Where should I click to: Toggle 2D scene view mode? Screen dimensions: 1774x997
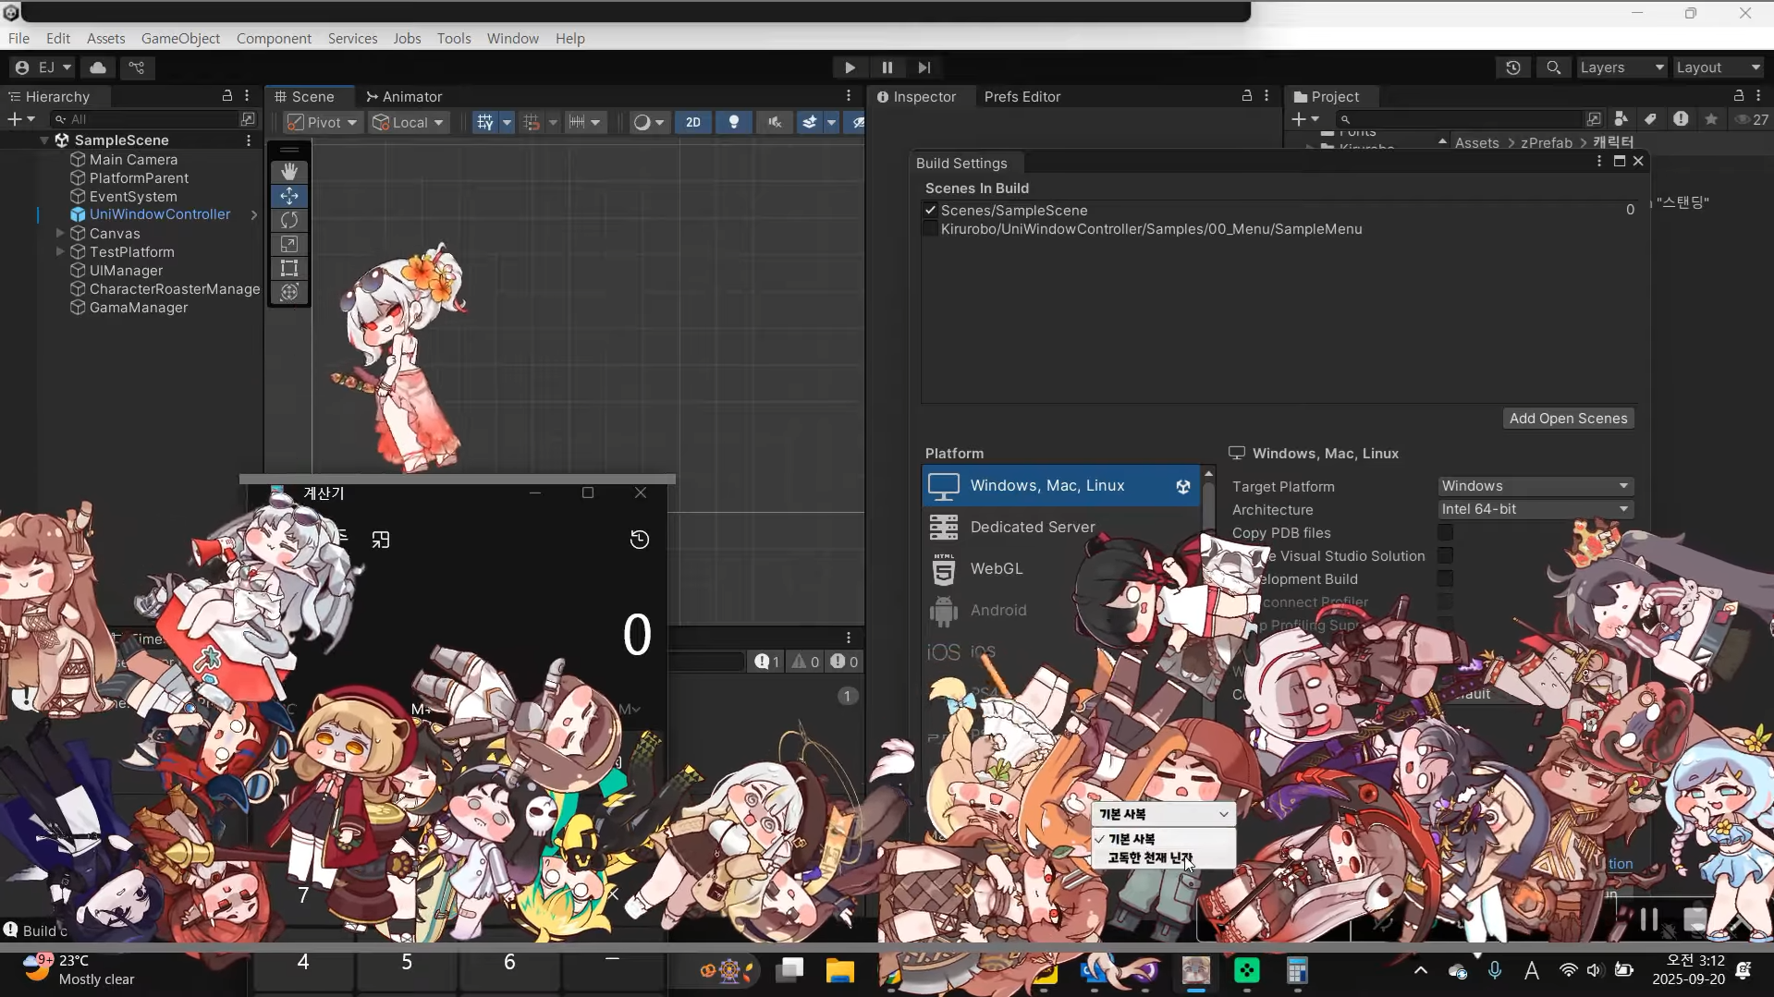(x=692, y=122)
